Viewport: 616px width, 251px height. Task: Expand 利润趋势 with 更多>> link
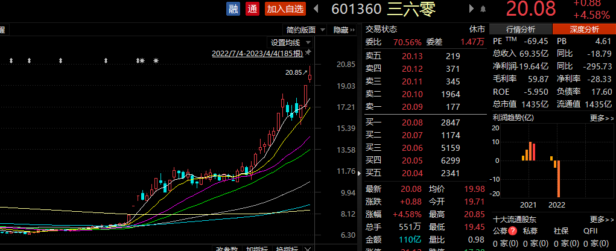click(x=602, y=118)
